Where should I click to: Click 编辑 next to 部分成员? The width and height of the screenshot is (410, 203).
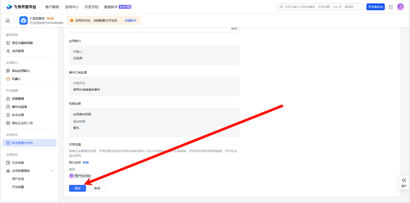coord(86,162)
